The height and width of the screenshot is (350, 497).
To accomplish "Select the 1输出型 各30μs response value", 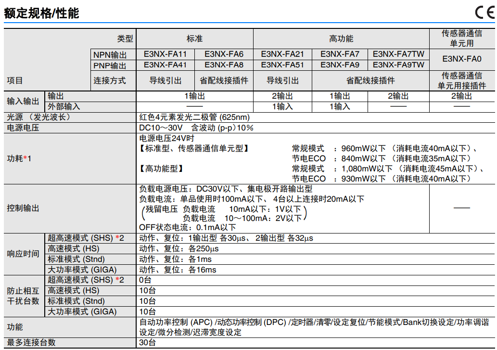I will [217, 238].
